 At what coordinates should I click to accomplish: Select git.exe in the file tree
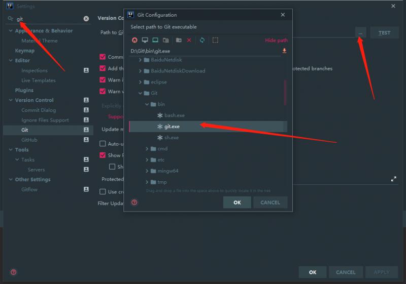[x=208, y=126]
